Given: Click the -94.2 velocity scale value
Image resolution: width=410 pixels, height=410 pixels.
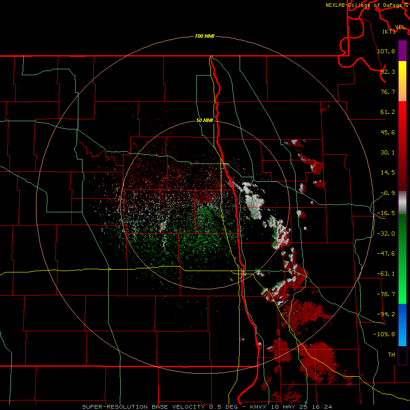Looking at the screenshot, I should [386, 314].
